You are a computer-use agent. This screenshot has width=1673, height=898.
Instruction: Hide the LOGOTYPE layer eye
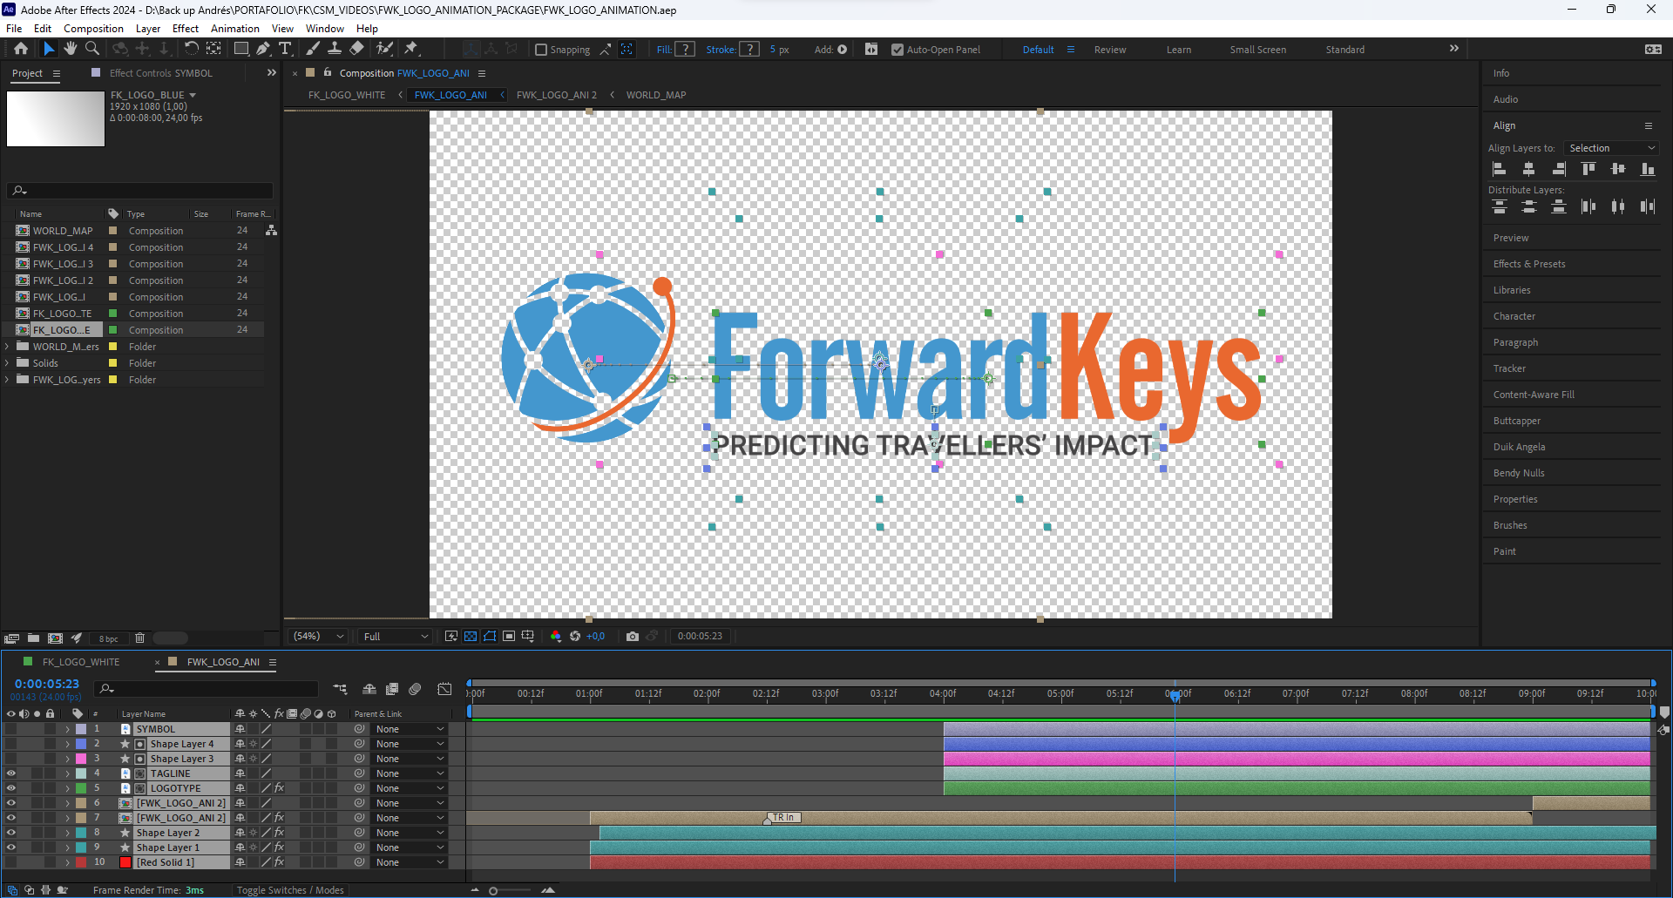tap(10, 788)
